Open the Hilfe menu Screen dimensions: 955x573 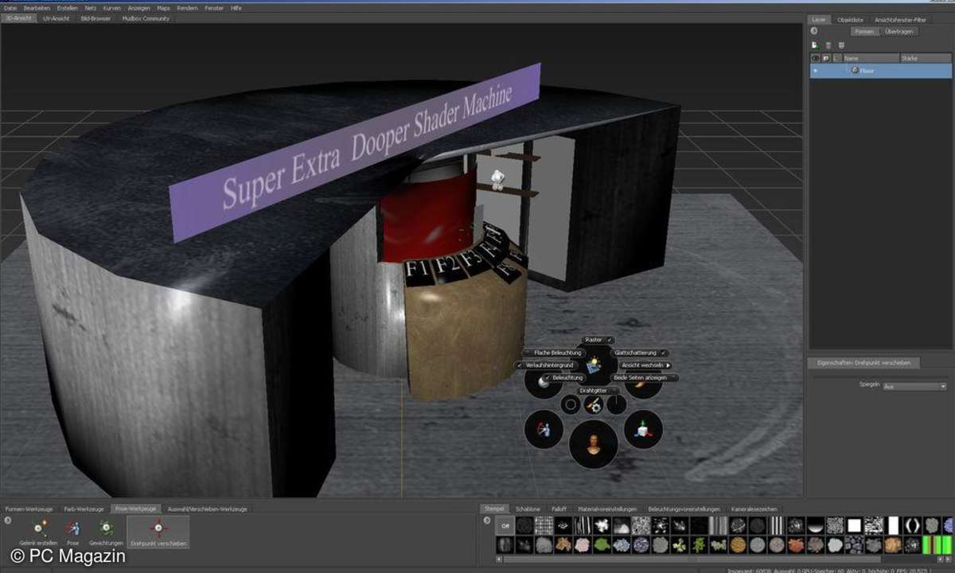[x=236, y=7]
